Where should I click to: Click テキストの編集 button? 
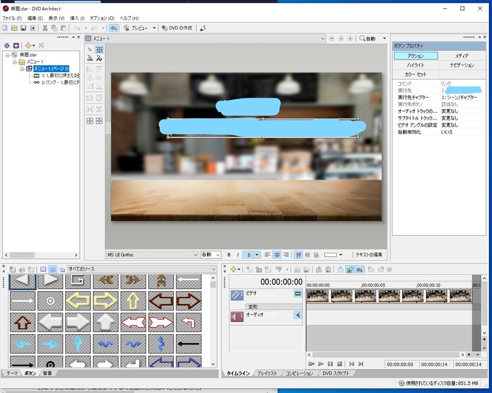(369, 255)
